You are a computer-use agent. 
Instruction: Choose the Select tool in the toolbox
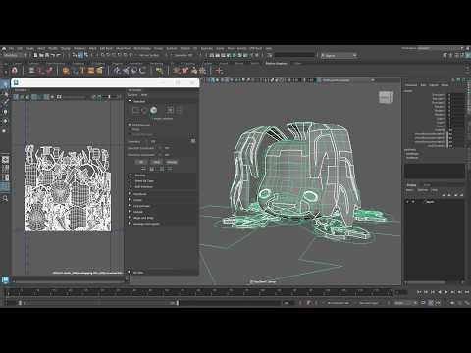5,84
